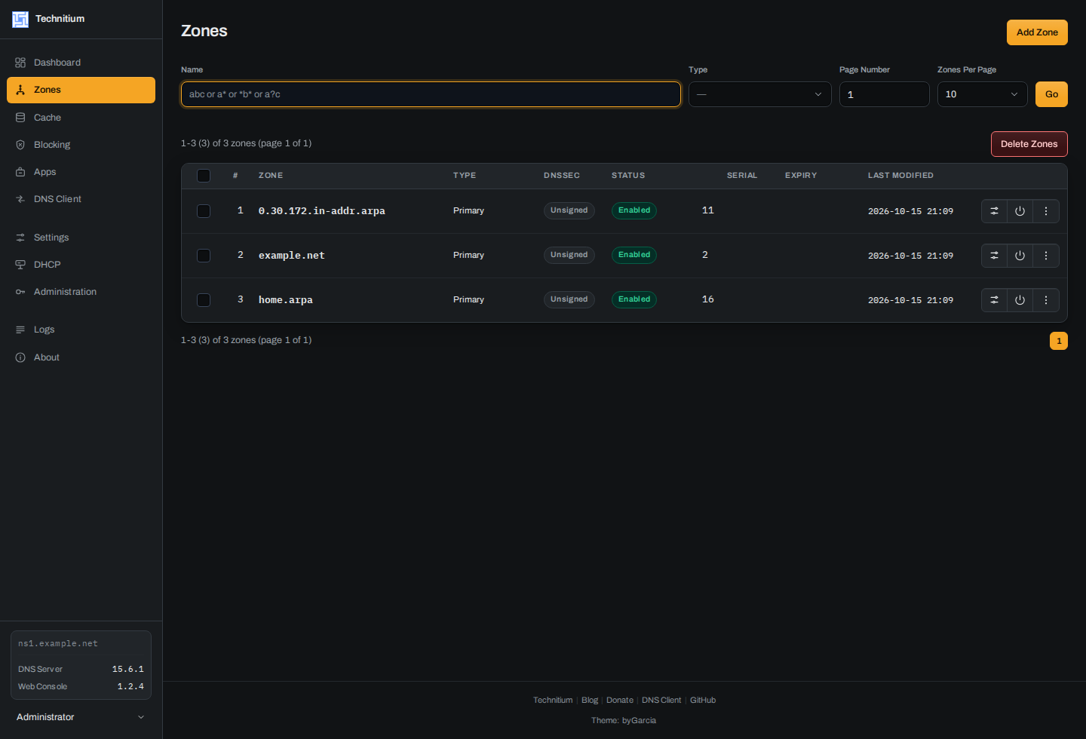
Task: Open zone options for example.net
Action: click(994, 256)
